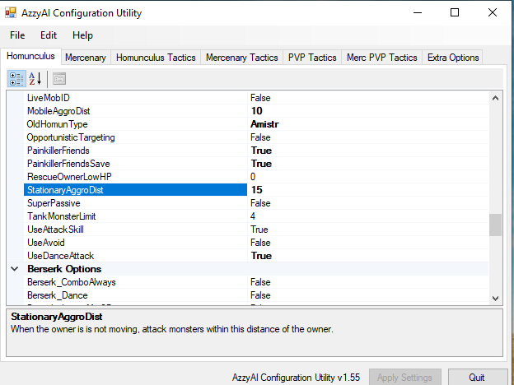514x385 pixels.
Task: Click the Categorized view icon
Action: [16, 79]
